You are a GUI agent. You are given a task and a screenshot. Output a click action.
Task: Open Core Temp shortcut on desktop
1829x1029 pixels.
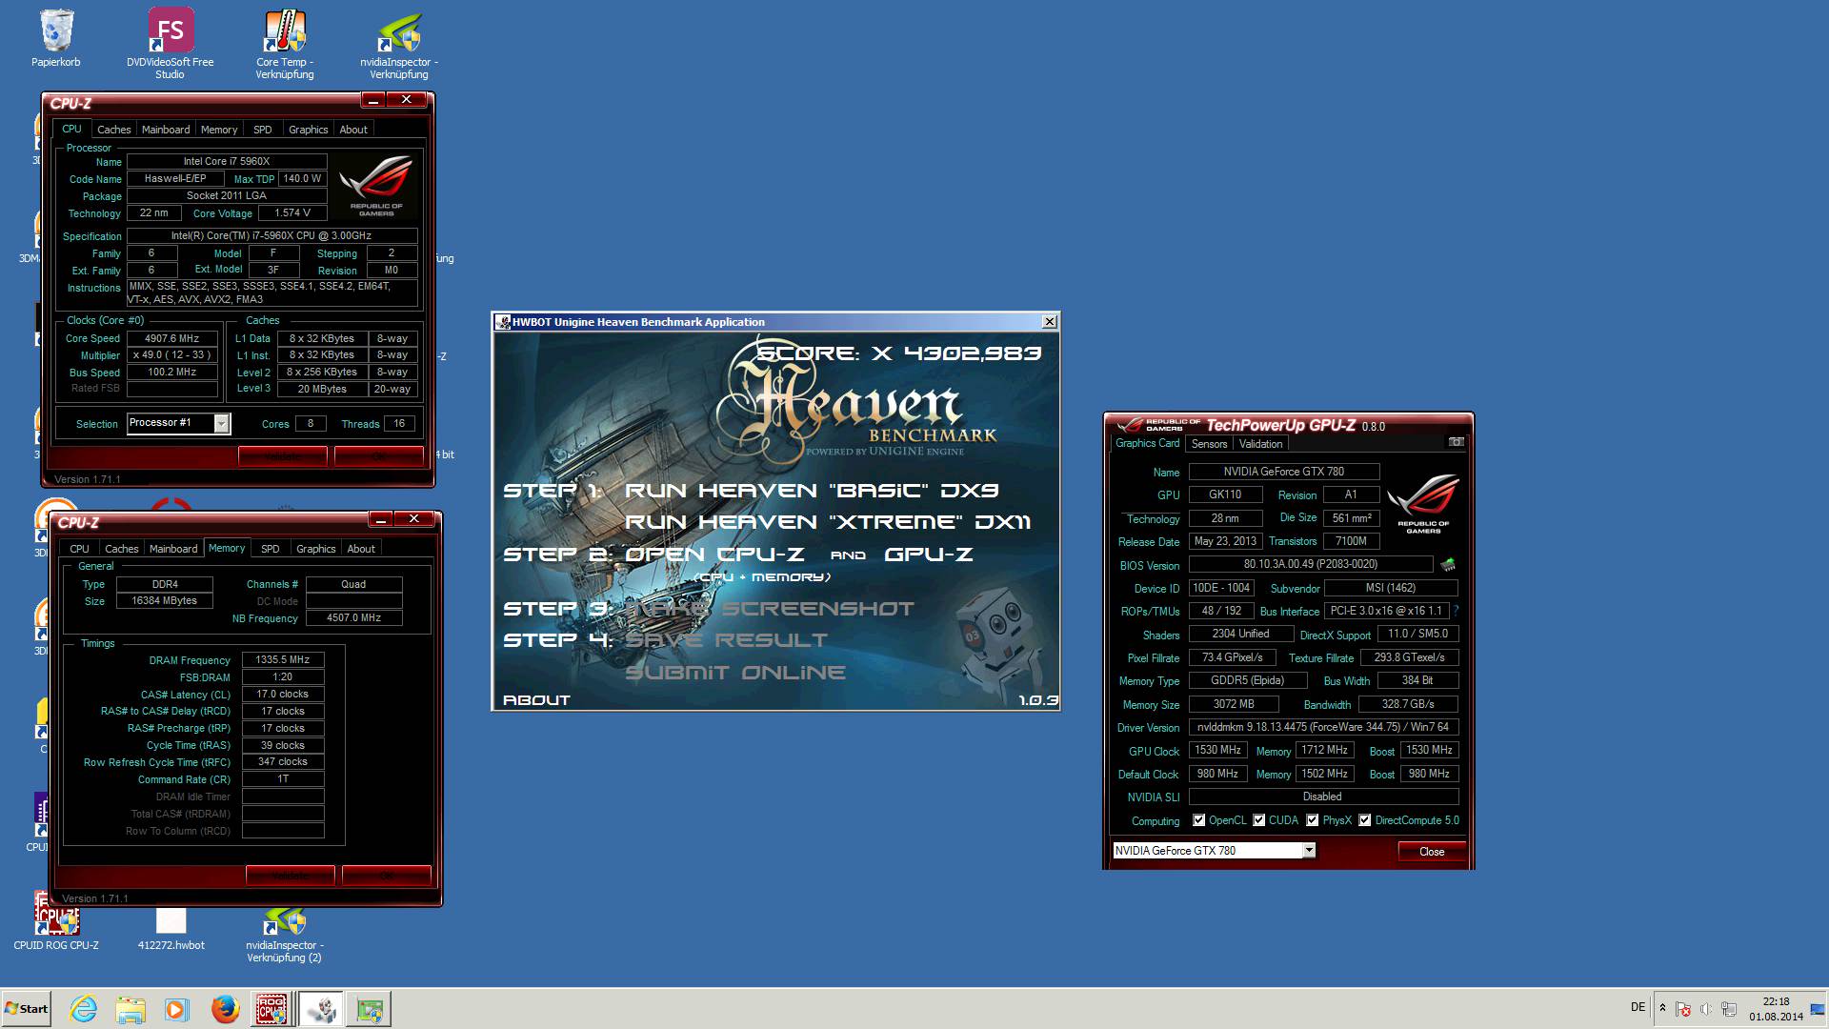pos(285,42)
